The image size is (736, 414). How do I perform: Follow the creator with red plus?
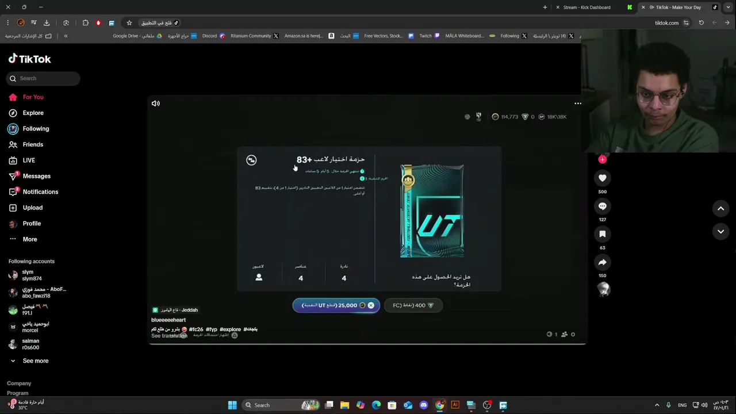(602, 159)
